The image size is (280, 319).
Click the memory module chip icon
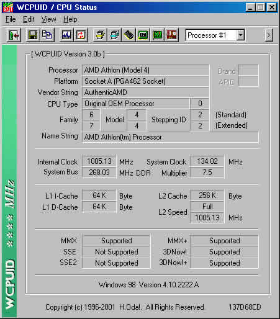point(129,35)
